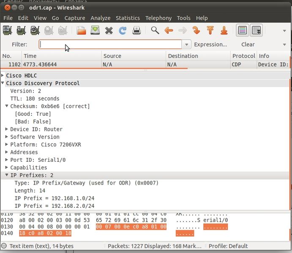292x253 pixels.
Task: Open the Tools menu
Action: (184, 18)
